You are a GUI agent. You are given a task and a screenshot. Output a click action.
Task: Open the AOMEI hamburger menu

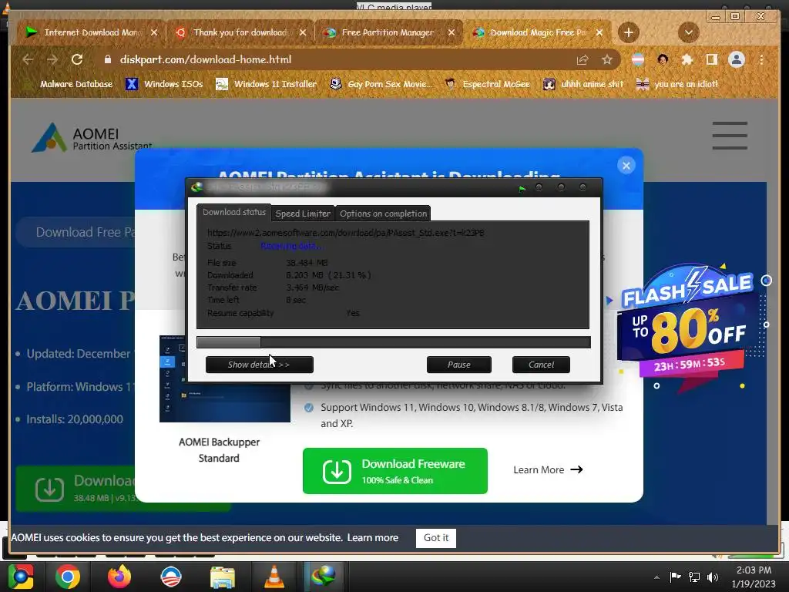coord(730,136)
